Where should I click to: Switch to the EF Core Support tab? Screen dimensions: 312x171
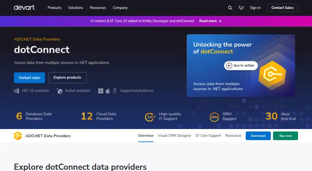(x=208, y=136)
